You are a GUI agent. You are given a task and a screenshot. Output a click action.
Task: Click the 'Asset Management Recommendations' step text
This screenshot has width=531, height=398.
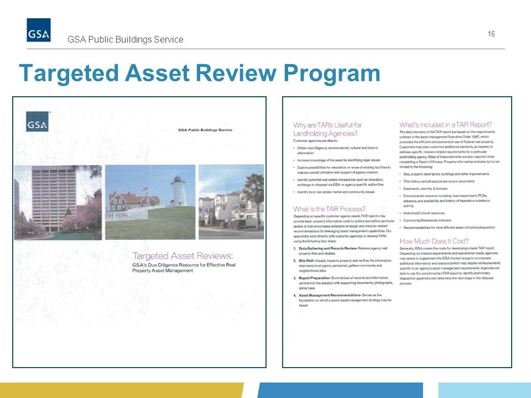(x=342, y=300)
